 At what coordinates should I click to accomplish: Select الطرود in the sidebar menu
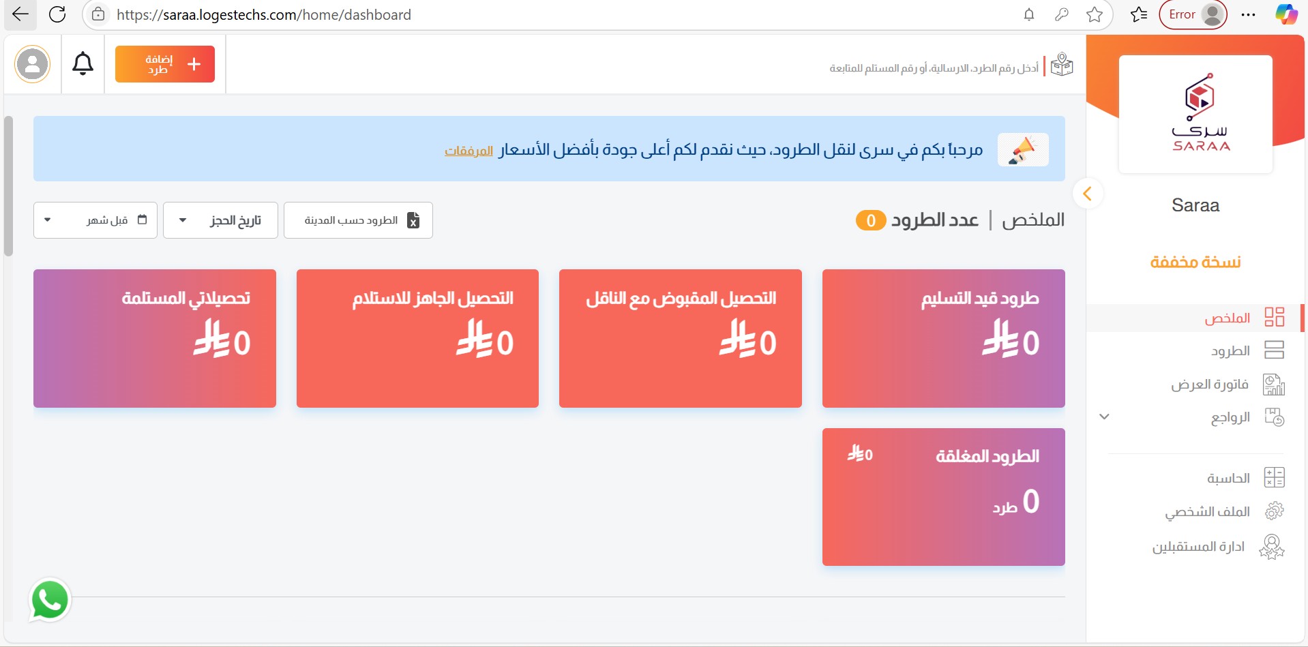pyautogui.click(x=1230, y=351)
